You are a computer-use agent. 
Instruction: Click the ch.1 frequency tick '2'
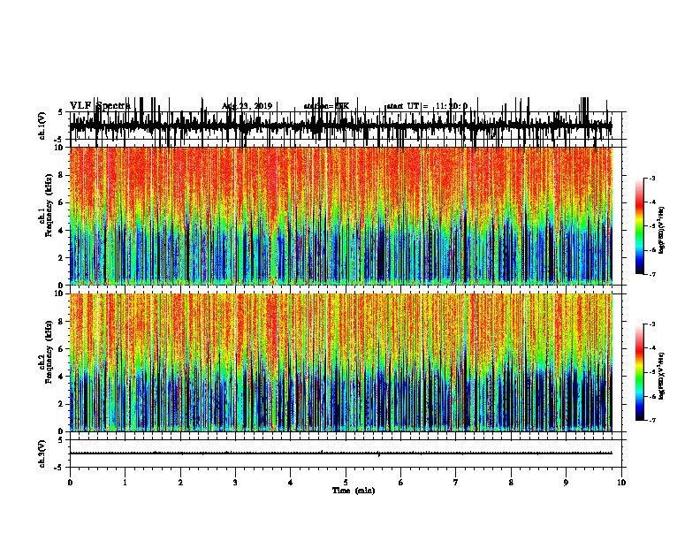(62, 258)
